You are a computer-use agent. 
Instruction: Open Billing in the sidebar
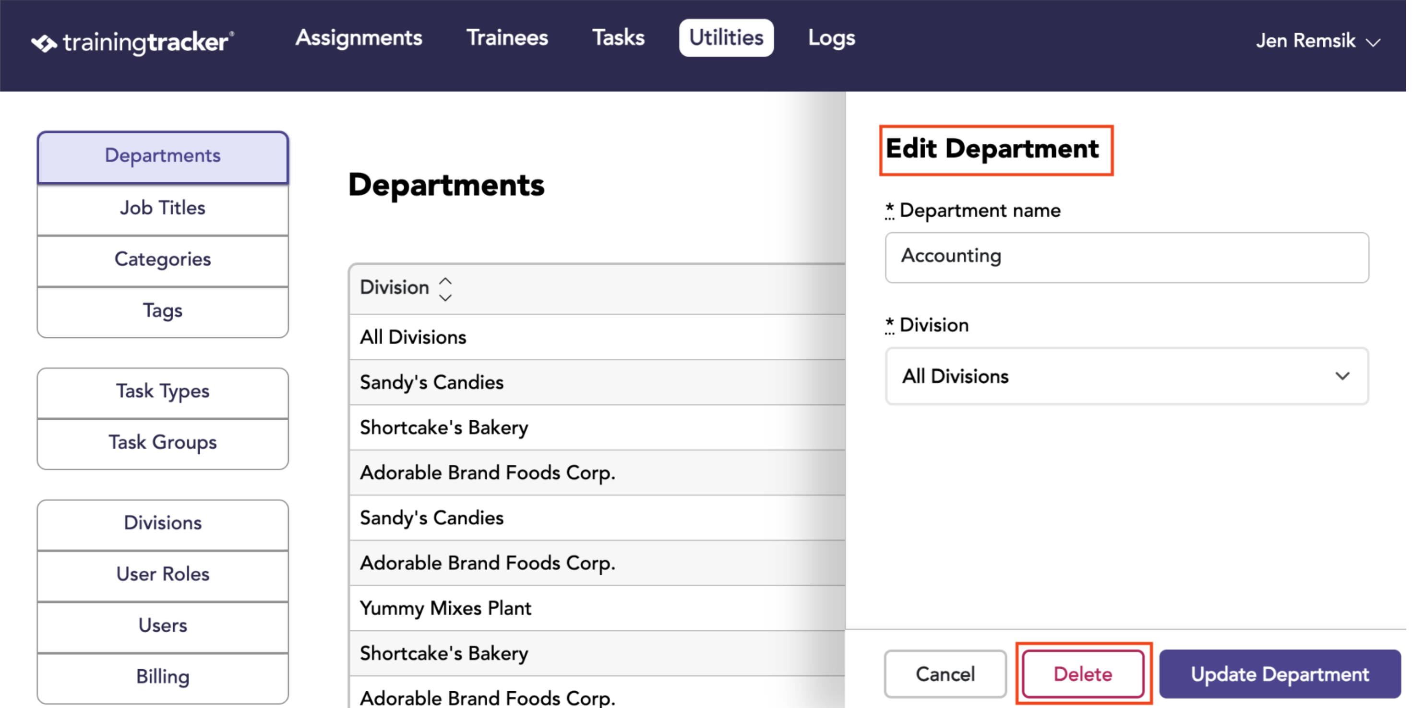pos(163,677)
